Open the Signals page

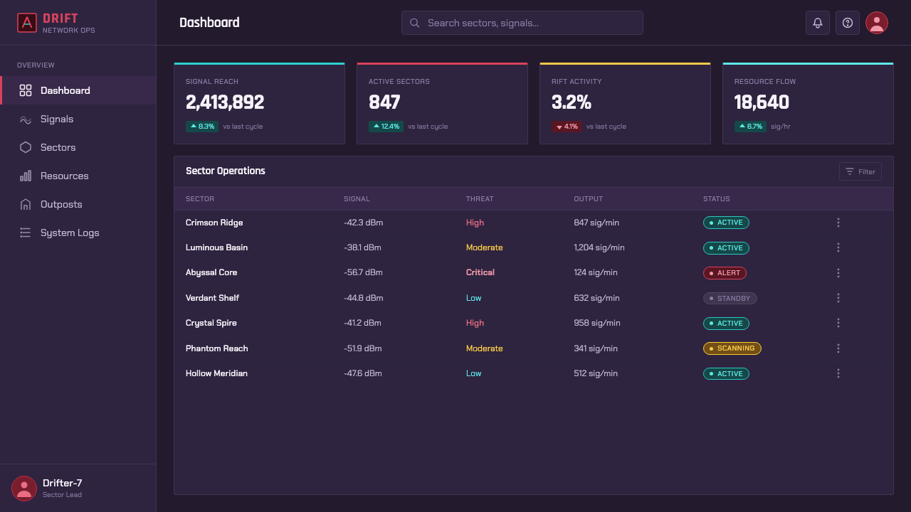78,119
